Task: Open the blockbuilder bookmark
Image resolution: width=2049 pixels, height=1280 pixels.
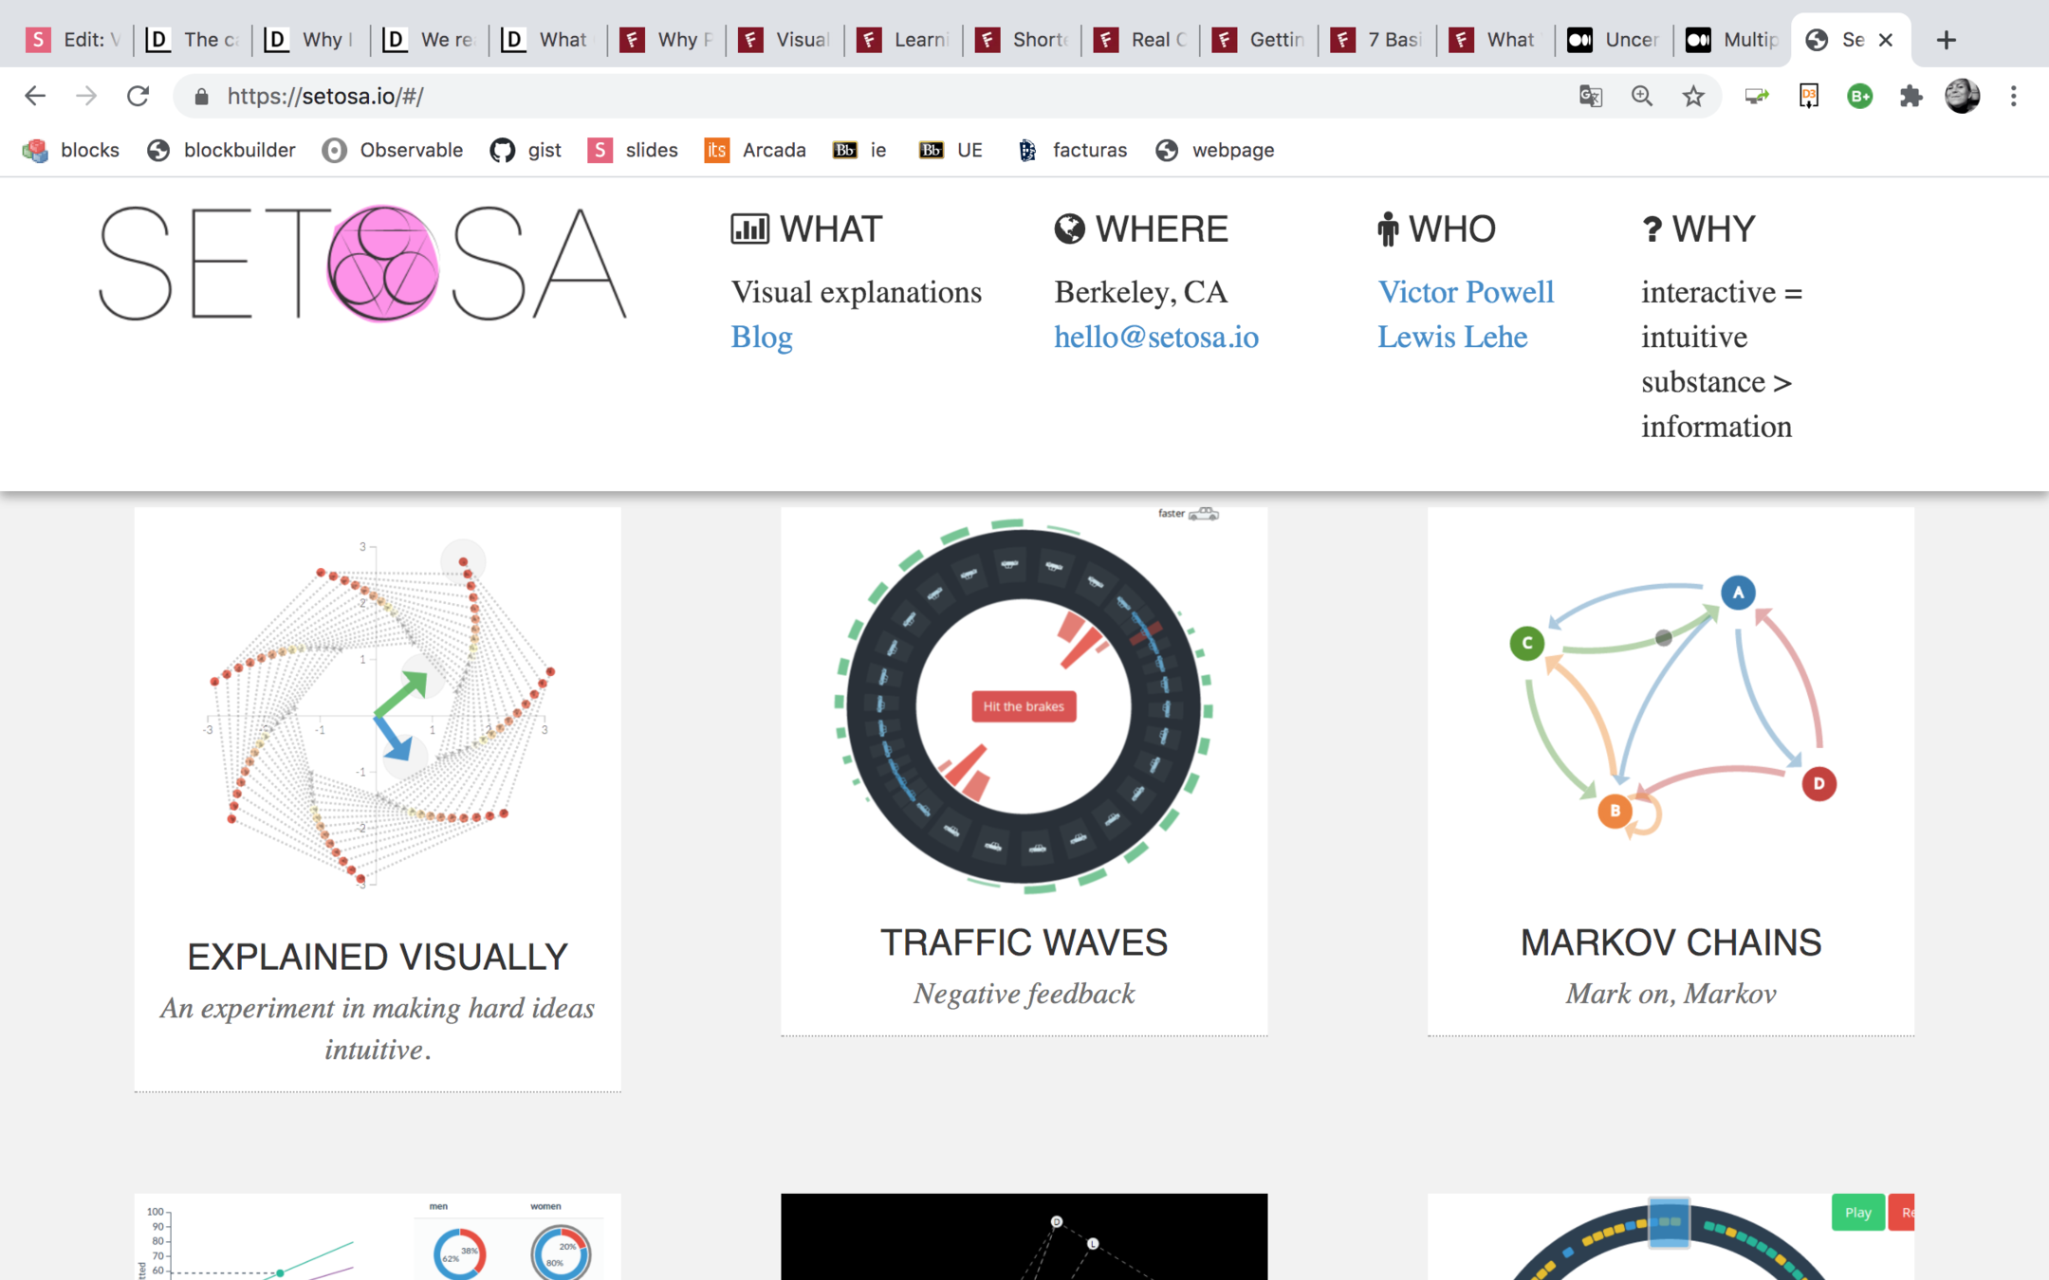Action: click(222, 150)
